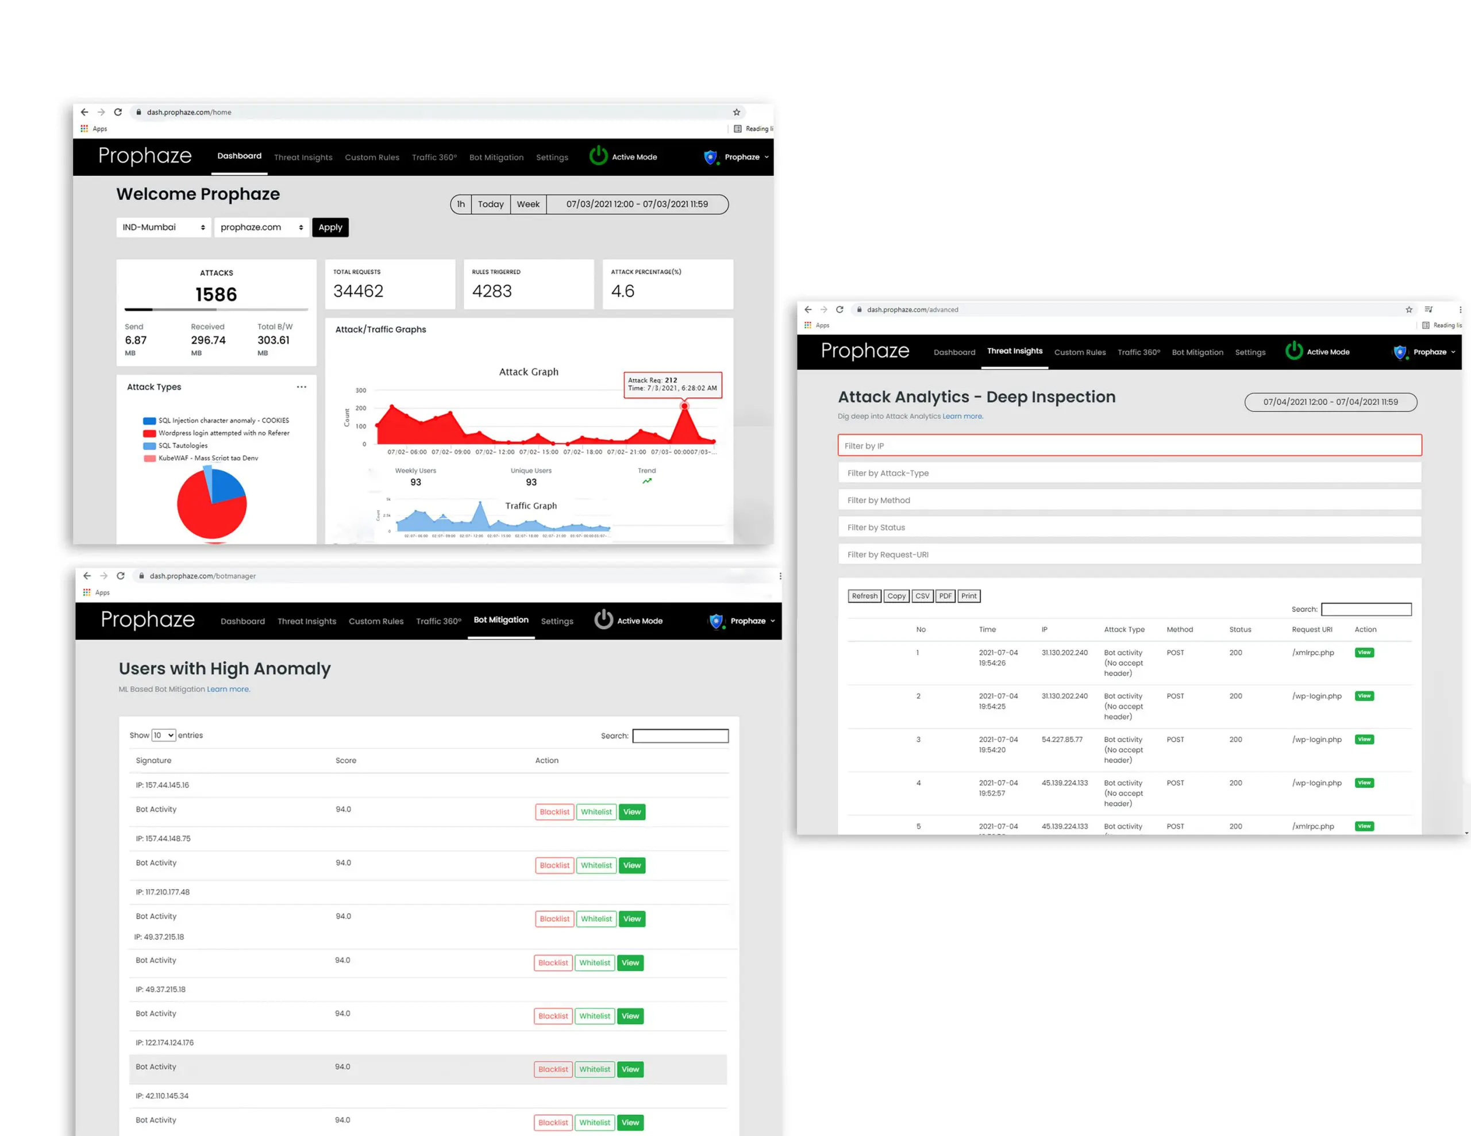
Task: Toggle Active Mode power icon on Threat Insights page
Action: click(1293, 351)
